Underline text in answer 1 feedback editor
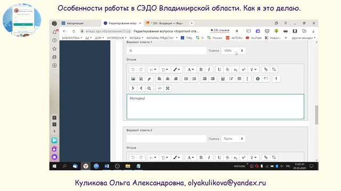This screenshot has height=191, width=341. 219,70
